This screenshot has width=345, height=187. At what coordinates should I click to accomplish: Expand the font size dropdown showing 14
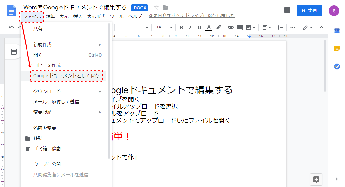tap(164, 27)
